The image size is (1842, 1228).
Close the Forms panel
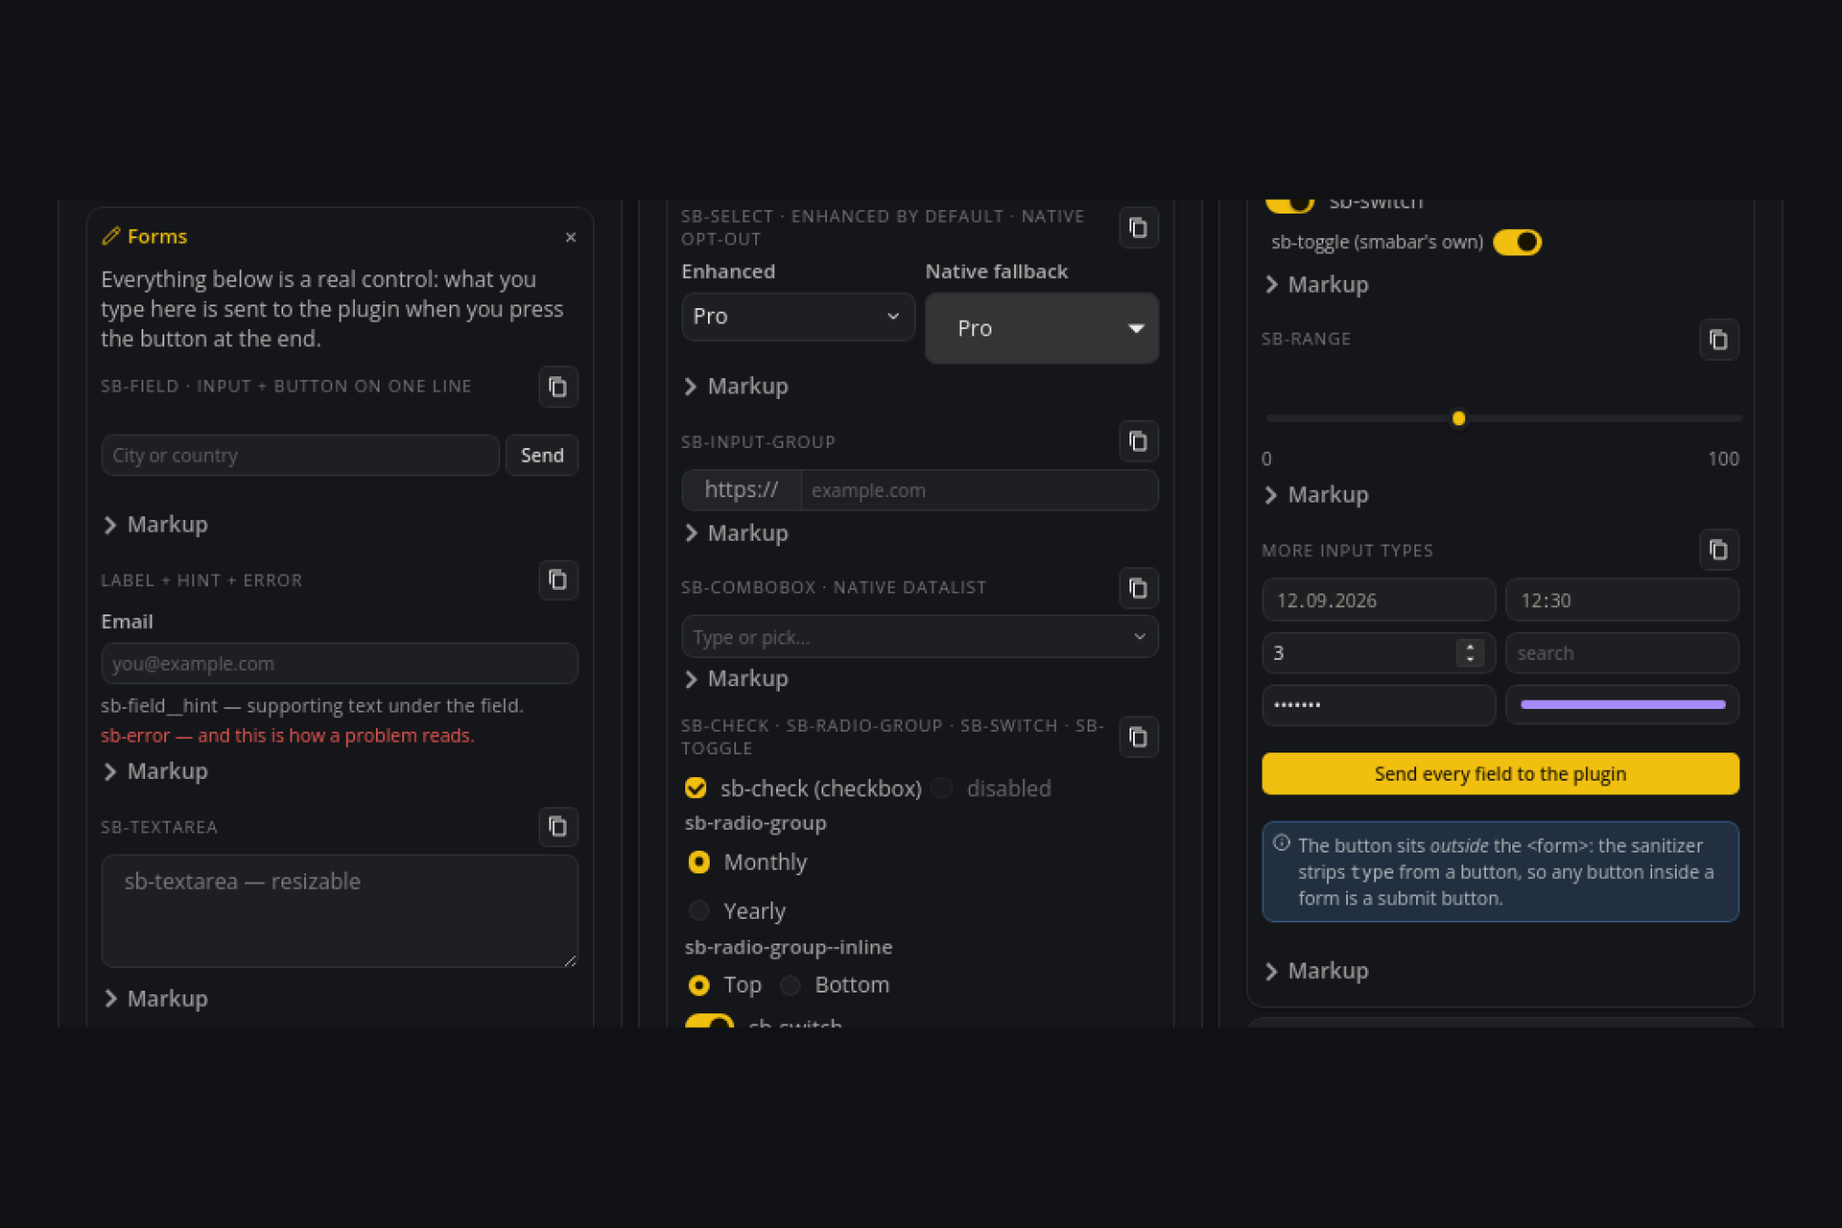[x=571, y=237]
